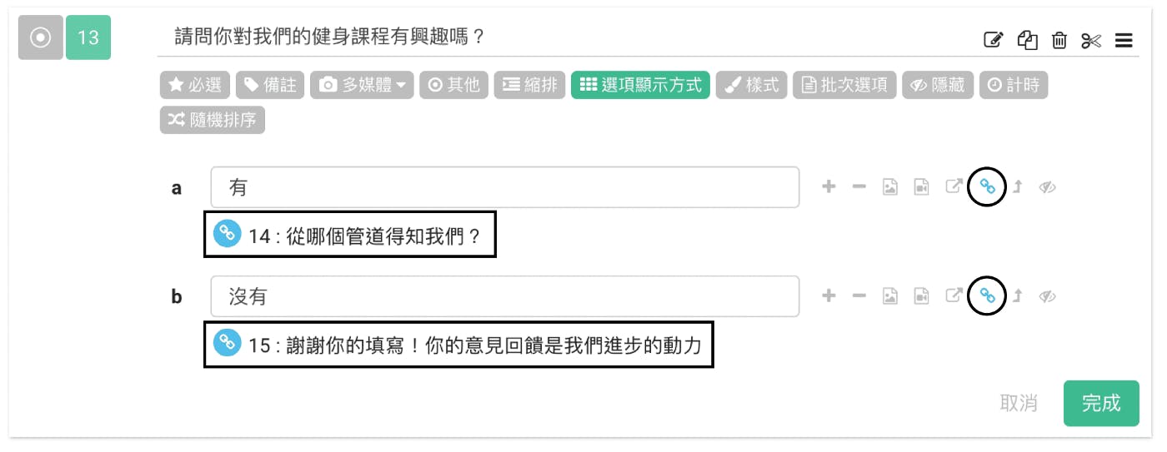Click the edit question pencil icon
1167x452 pixels.
point(993,39)
